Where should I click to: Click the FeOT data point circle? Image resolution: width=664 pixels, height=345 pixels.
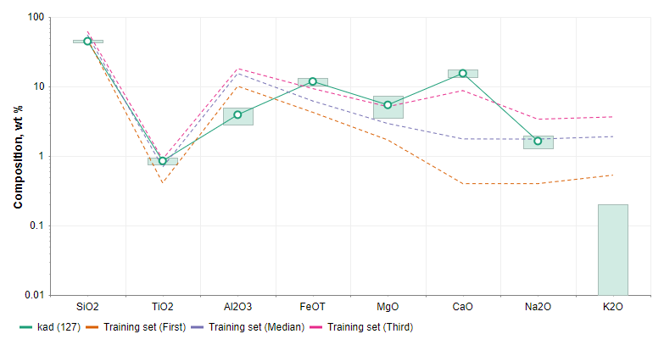313,81
